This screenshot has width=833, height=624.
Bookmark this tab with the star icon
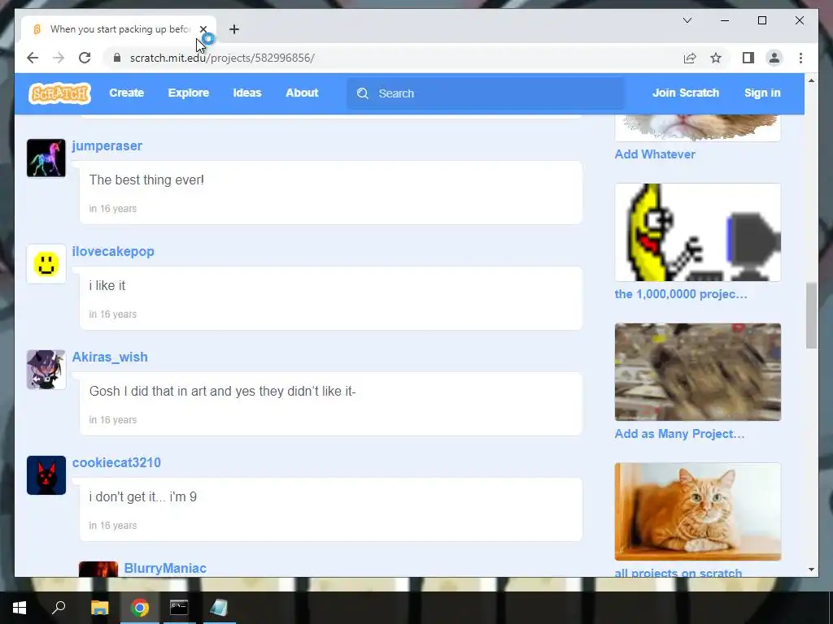(716, 58)
